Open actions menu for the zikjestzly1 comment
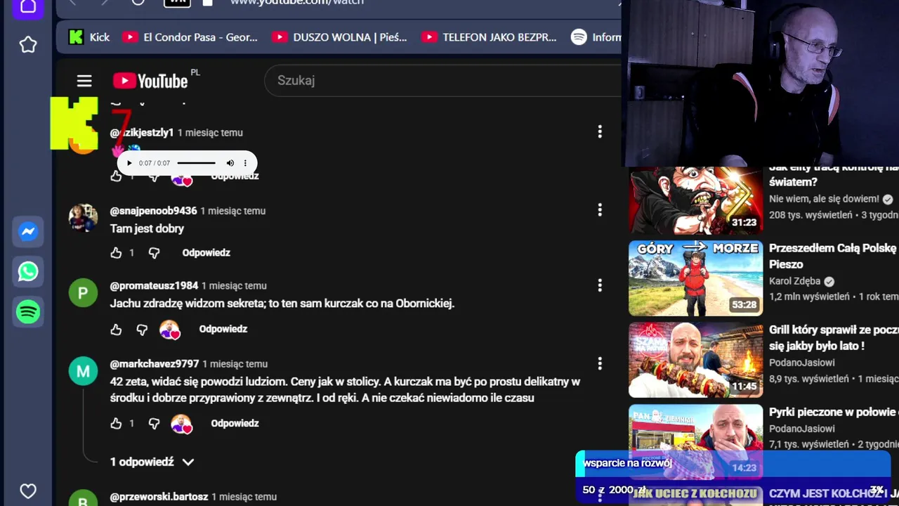The width and height of the screenshot is (899, 506). coord(600,131)
